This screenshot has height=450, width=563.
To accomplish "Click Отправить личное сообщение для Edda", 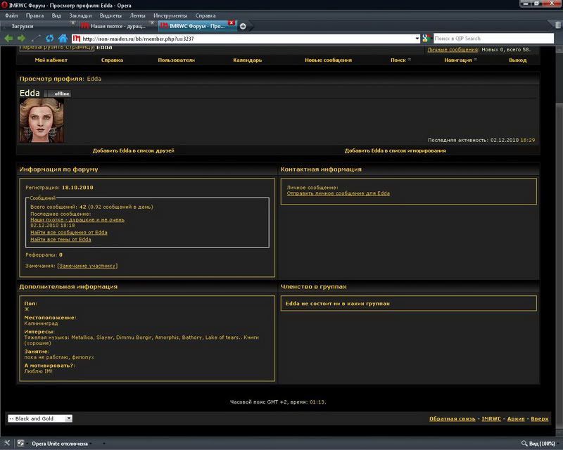I will point(339,193).
